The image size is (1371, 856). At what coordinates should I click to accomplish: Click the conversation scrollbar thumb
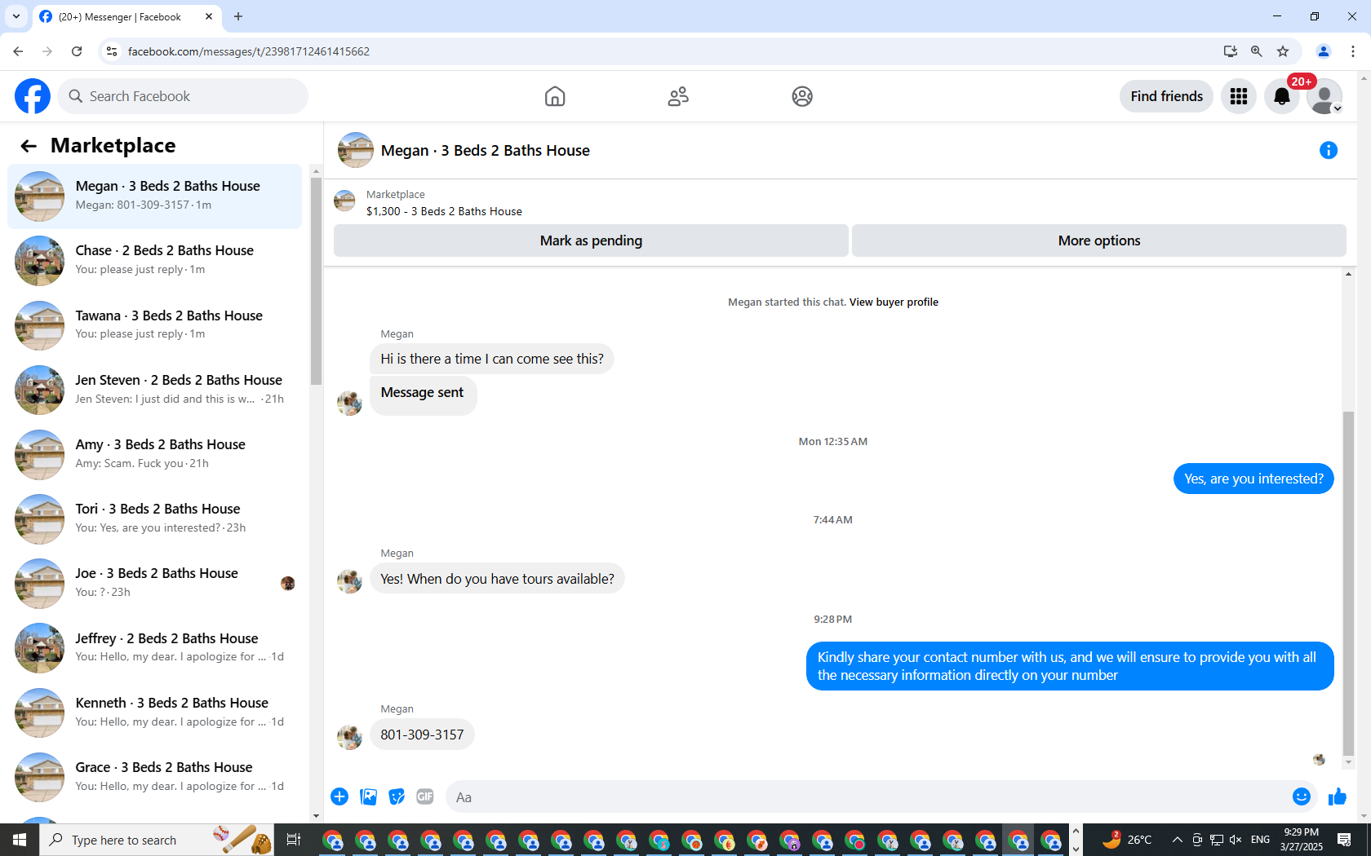pyautogui.click(x=1348, y=583)
